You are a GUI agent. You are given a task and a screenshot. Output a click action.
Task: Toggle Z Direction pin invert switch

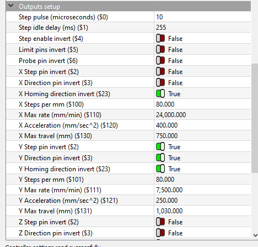tap(160, 233)
